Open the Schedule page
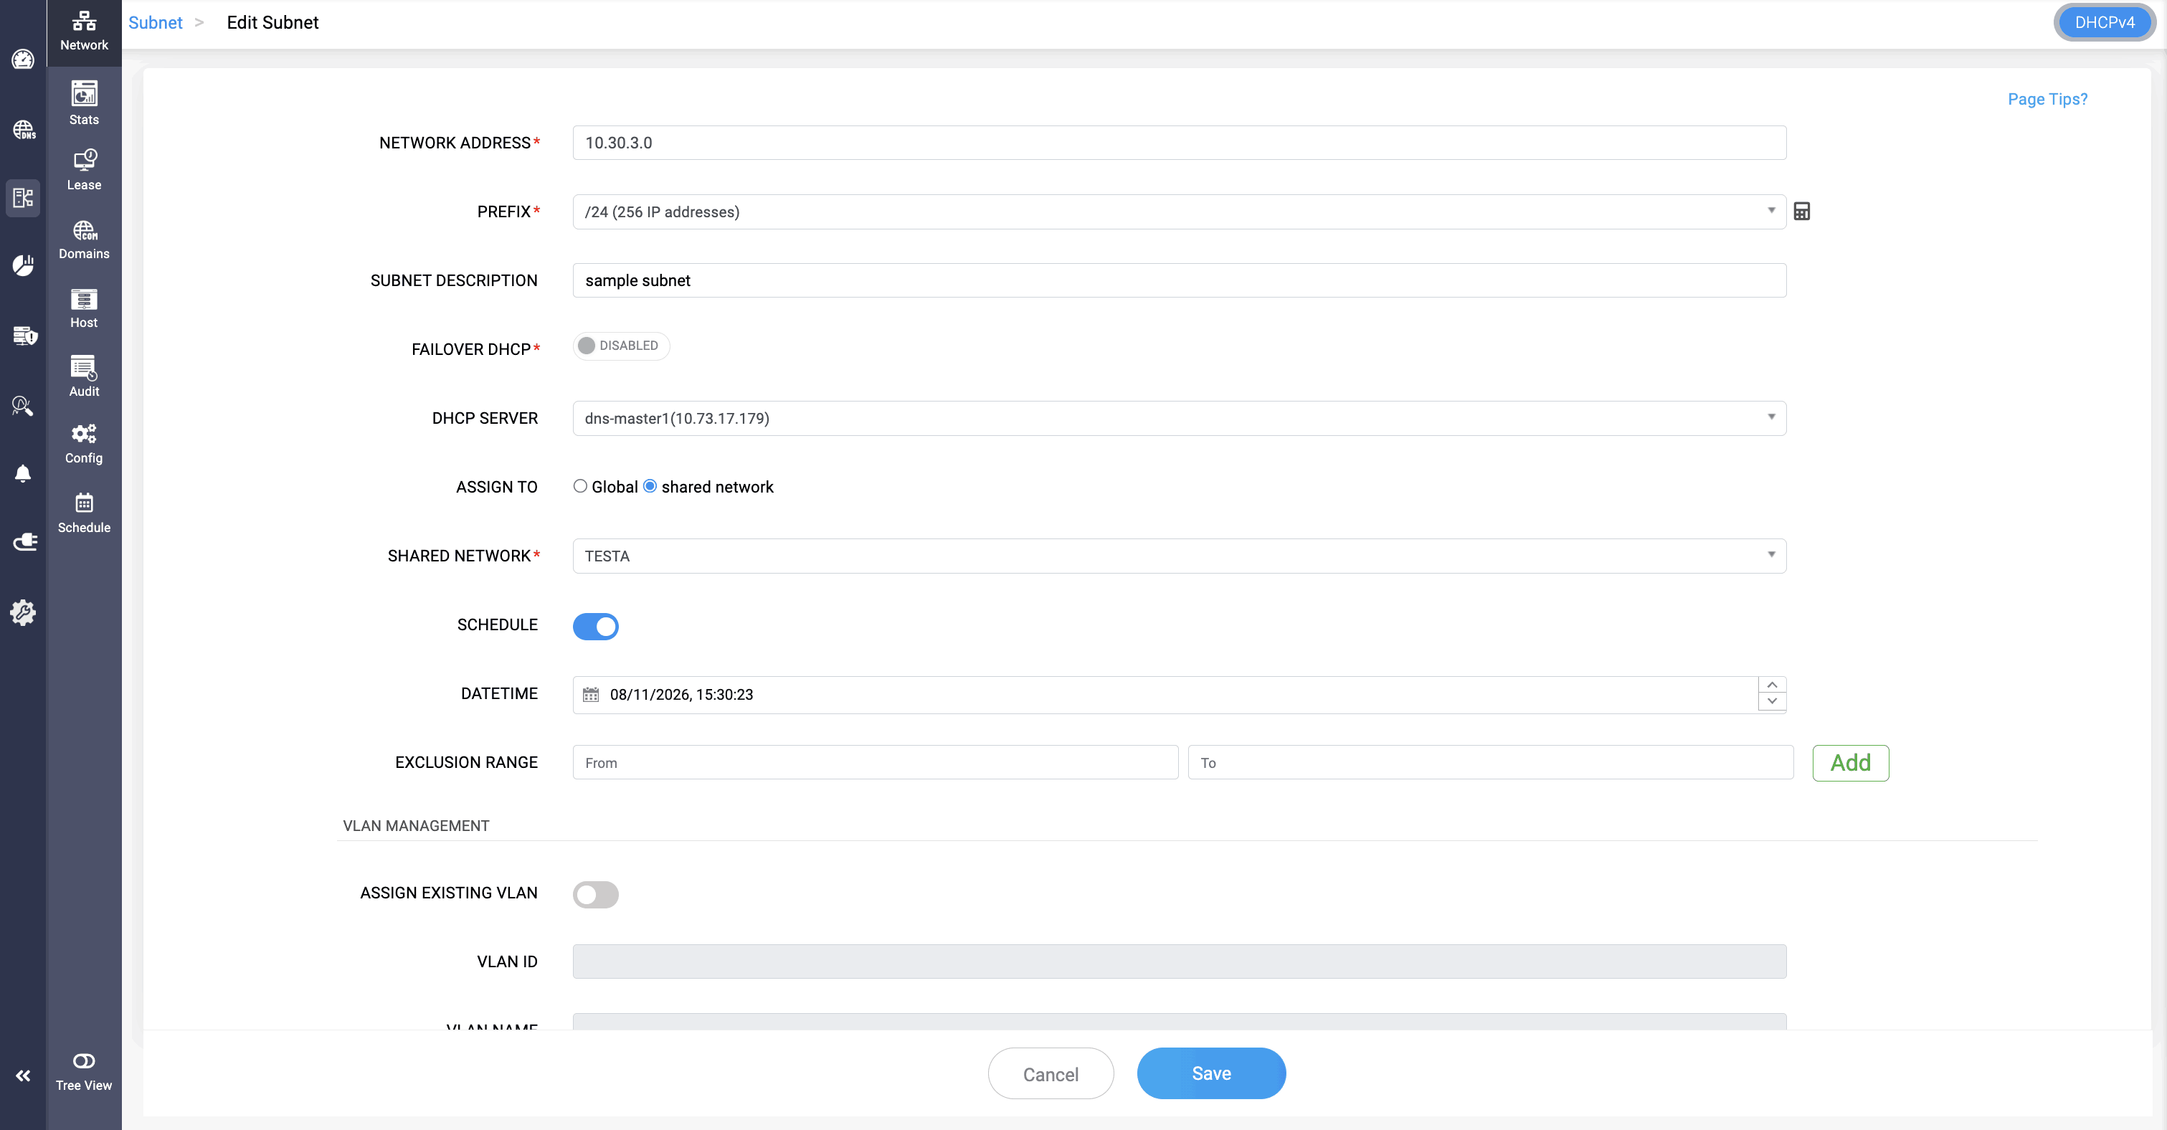Screen dimensions: 2167x1130 84,513
